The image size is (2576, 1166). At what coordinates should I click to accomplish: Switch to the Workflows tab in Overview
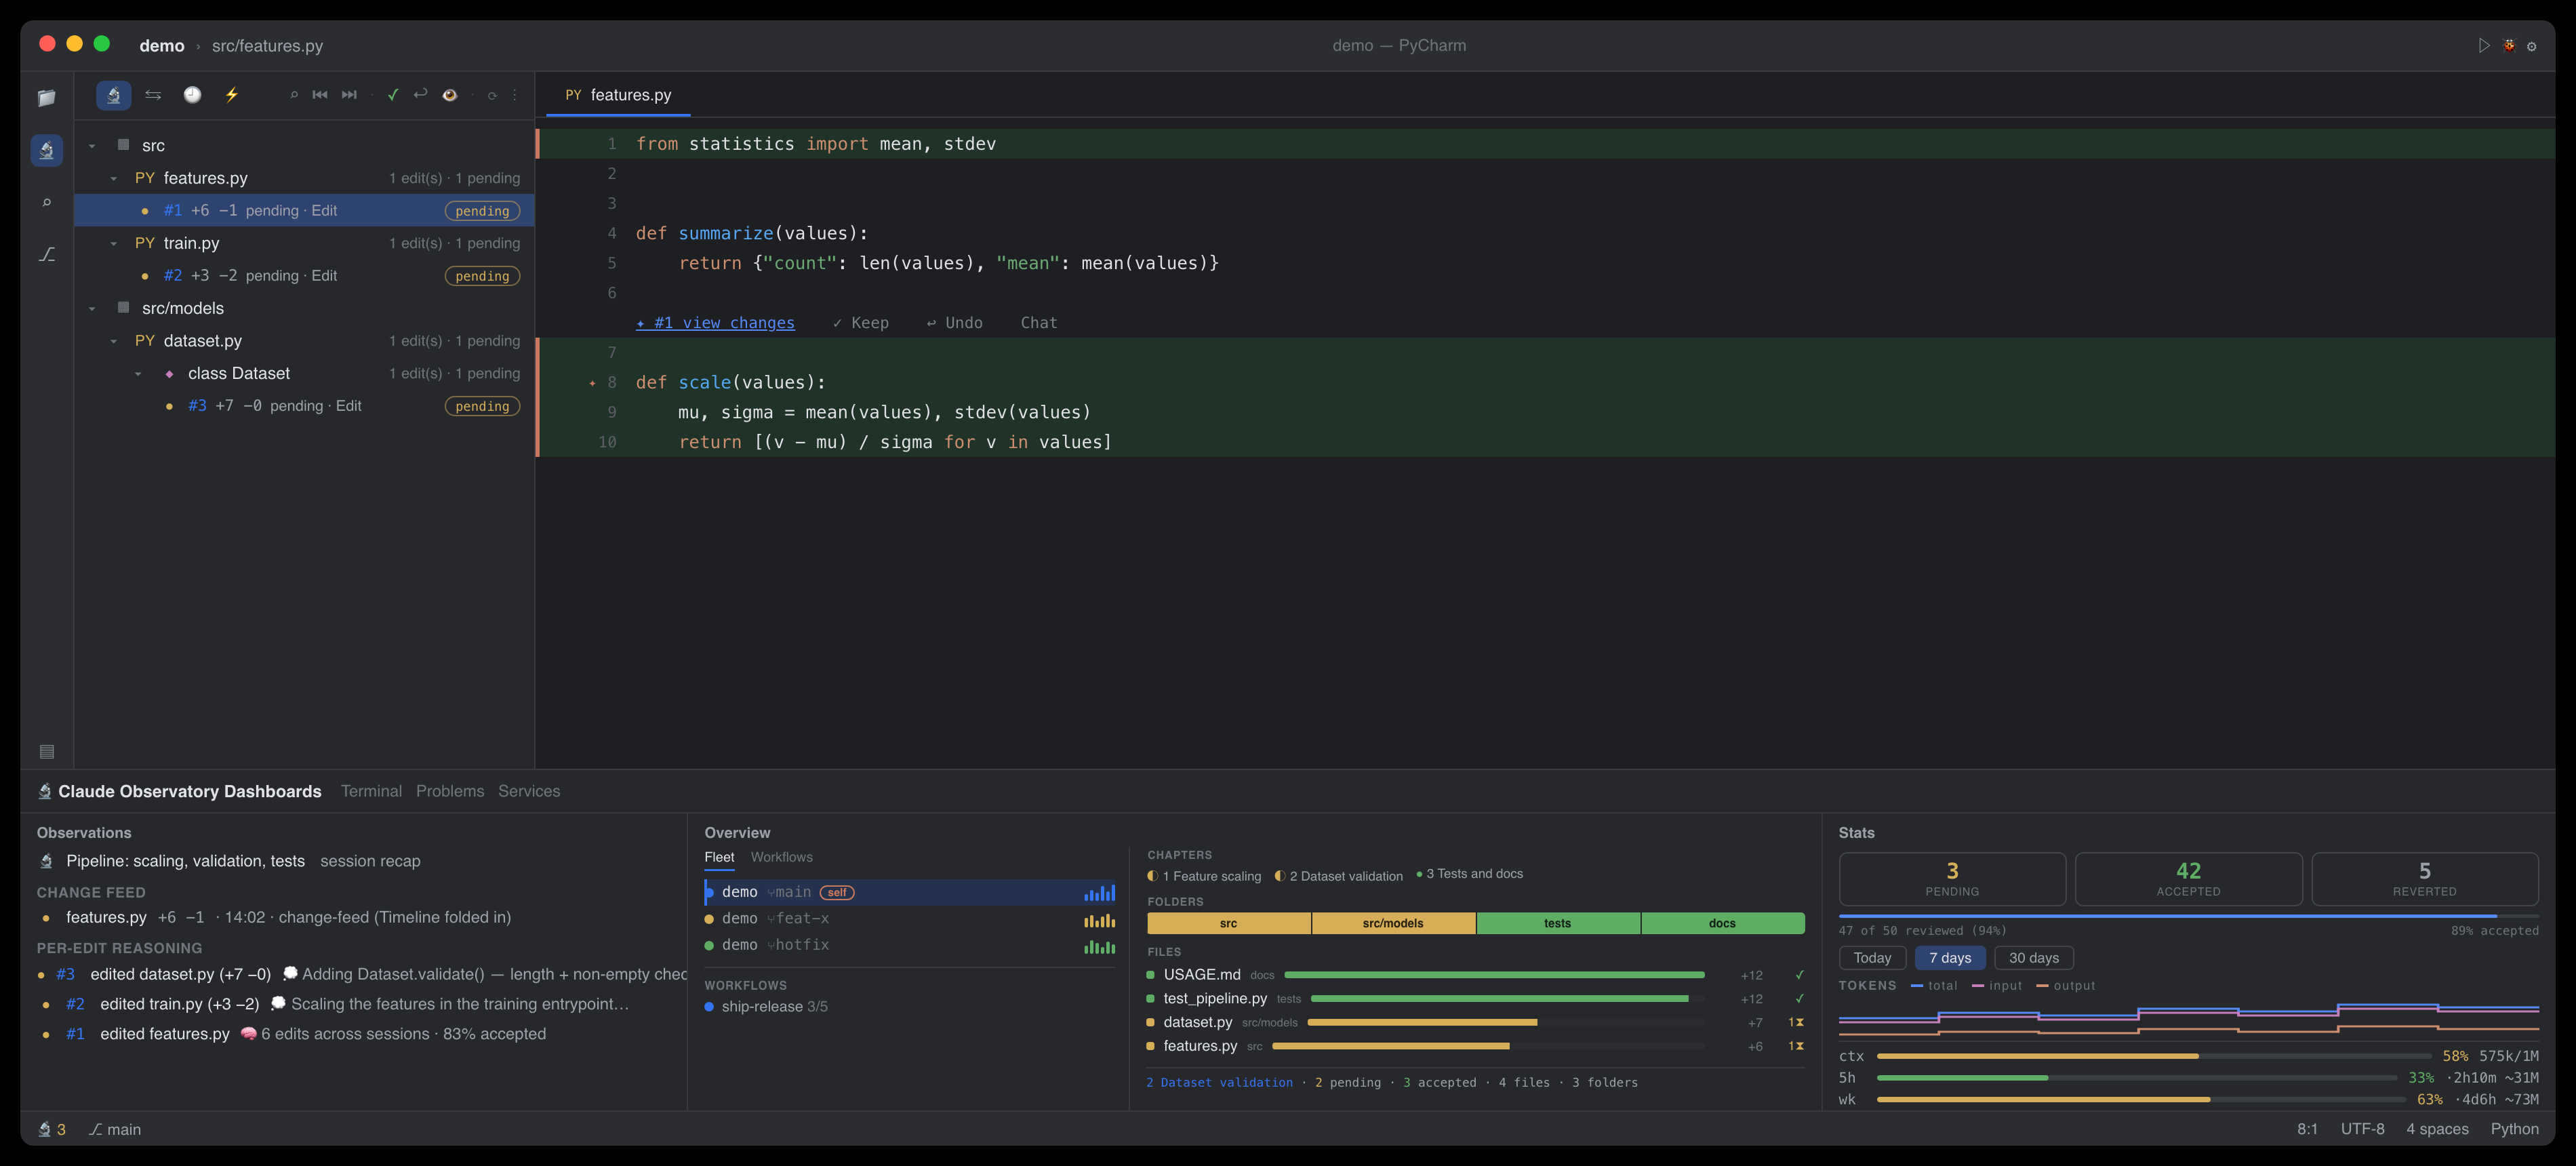pos(782,857)
